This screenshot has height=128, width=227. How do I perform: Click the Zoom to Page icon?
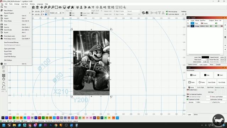(x=45, y=7)
